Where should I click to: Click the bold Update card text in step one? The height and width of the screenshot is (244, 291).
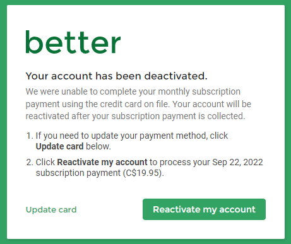click(59, 146)
